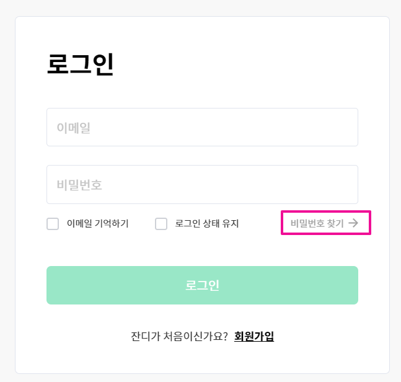Click the 로그인 상태 유지 label text
Viewport: 401px width, 382px height.
pos(207,224)
